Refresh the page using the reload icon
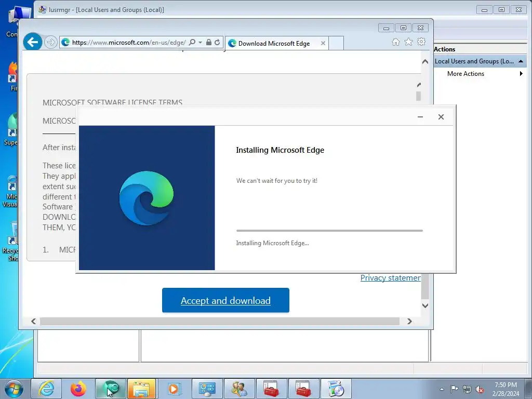The image size is (532, 399). [x=217, y=42]
